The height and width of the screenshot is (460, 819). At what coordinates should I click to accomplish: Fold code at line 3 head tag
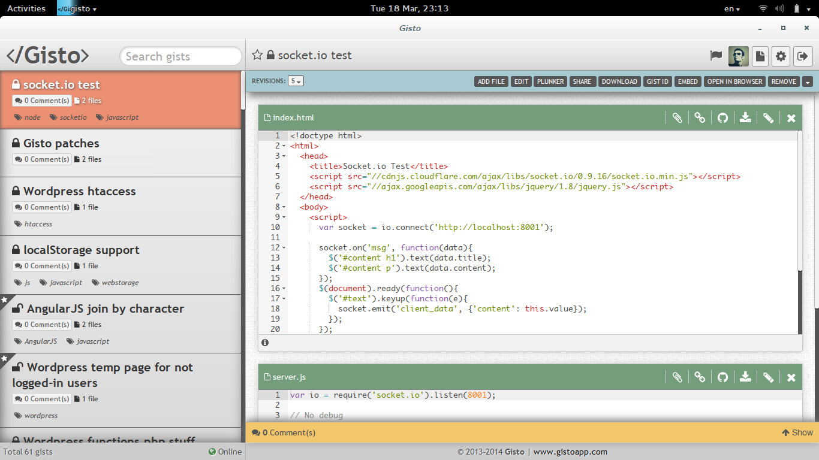(x=284, y=156)
